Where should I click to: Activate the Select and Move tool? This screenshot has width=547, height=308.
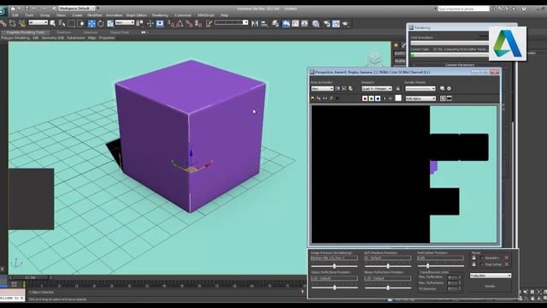coord(91,23)
